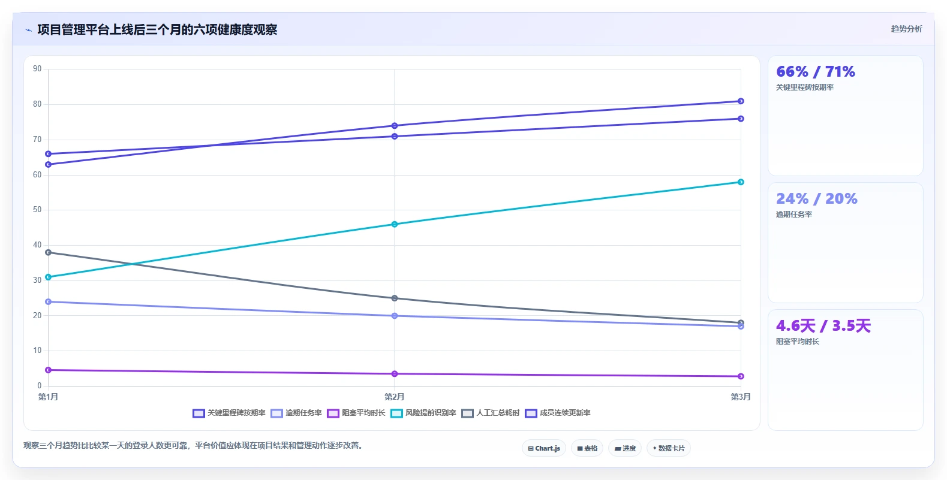
Task: Toggle the 逾期任务率 legend item
Action: click(x=296, y=413)
